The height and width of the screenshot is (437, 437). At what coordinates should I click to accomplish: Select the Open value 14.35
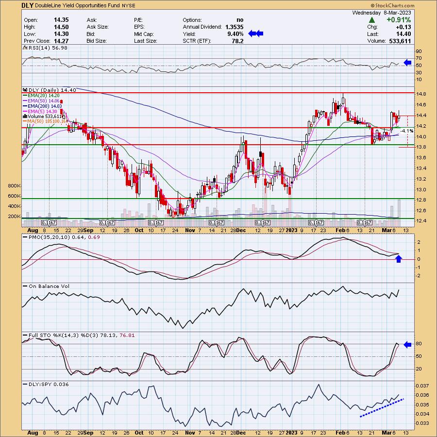tap(61, 20)
